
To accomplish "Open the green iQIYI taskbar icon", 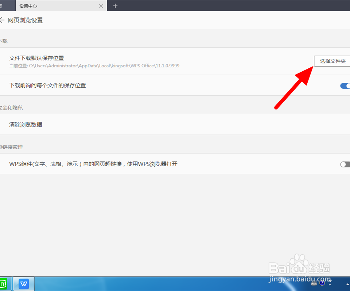I will pos(3,284).
